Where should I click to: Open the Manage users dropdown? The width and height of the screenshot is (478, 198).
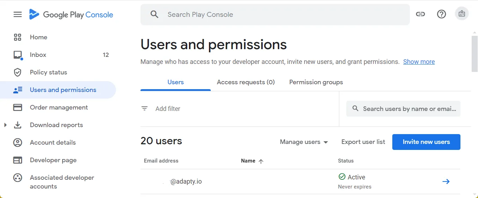point(304,142)
